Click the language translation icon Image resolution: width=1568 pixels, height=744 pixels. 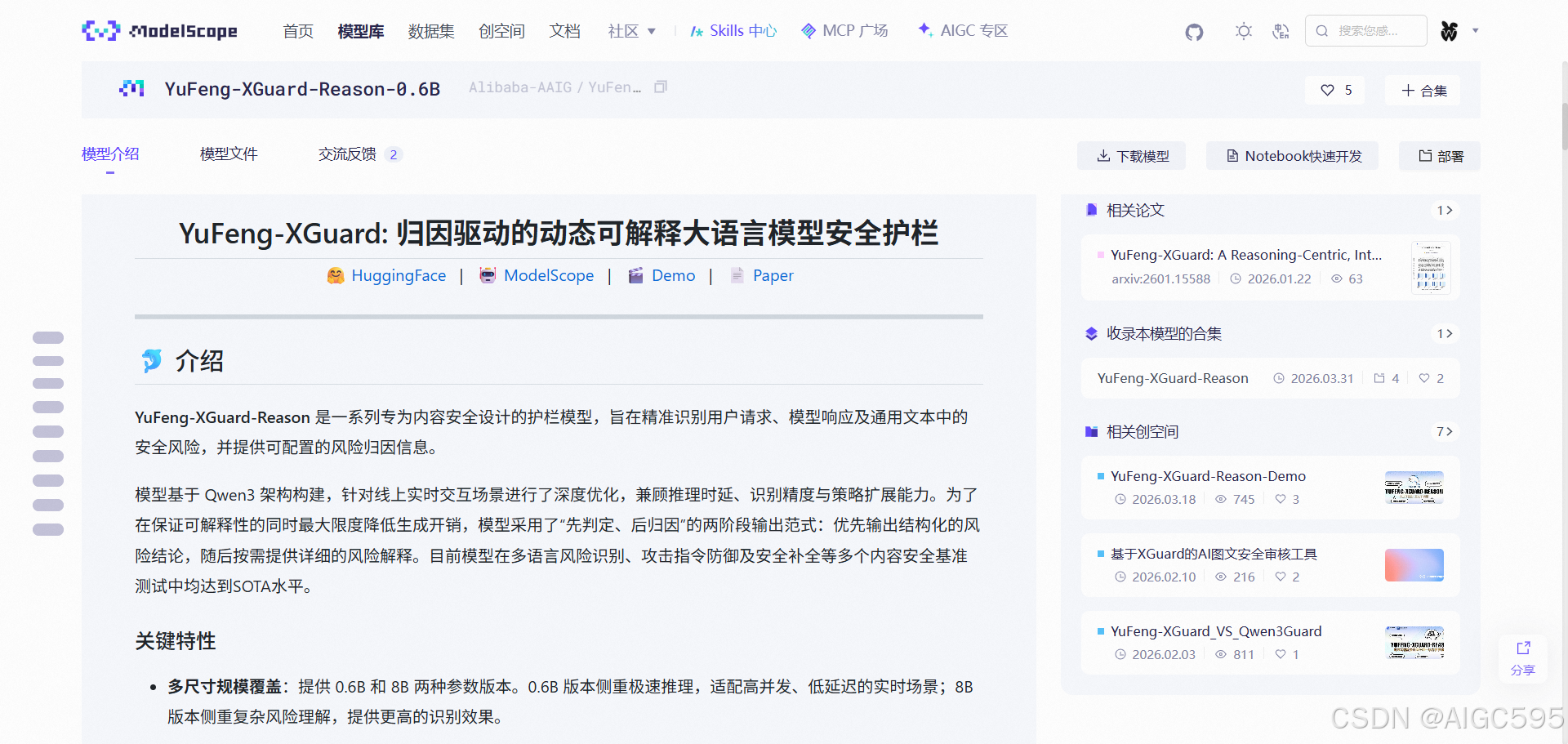(x=1280, y=31)
